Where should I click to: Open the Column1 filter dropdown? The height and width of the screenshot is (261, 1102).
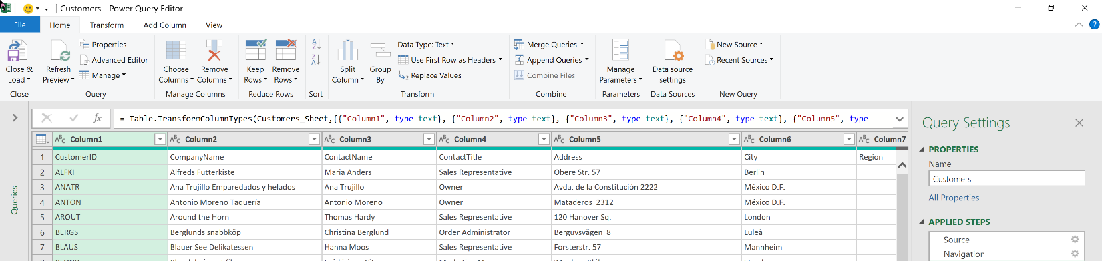click(160, 139)
